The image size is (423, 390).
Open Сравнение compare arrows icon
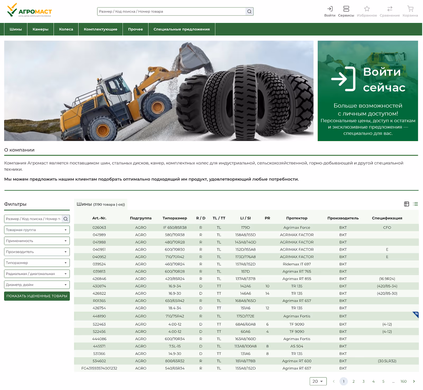coord(389,11)
